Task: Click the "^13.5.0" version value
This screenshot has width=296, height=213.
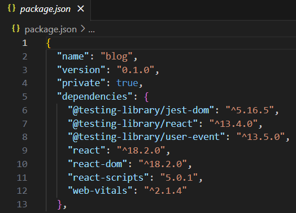Action: tap(261, 137)
